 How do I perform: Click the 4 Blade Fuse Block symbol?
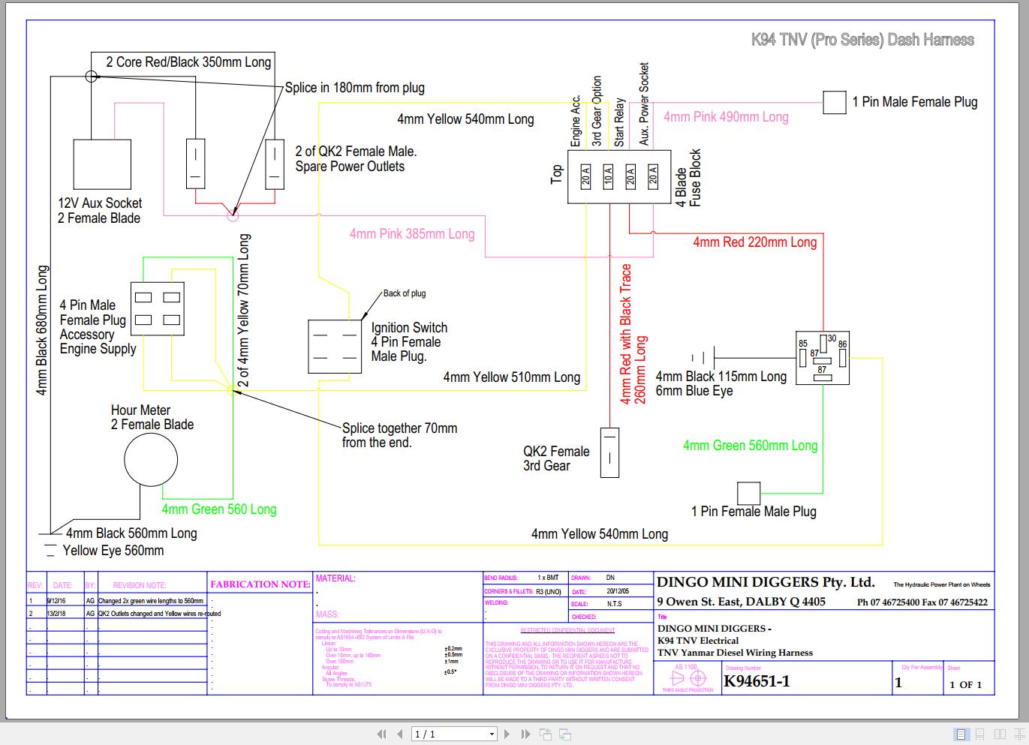[x=618, y=176]
